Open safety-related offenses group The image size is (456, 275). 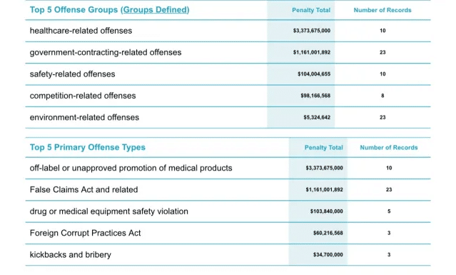tap(72, 74)
